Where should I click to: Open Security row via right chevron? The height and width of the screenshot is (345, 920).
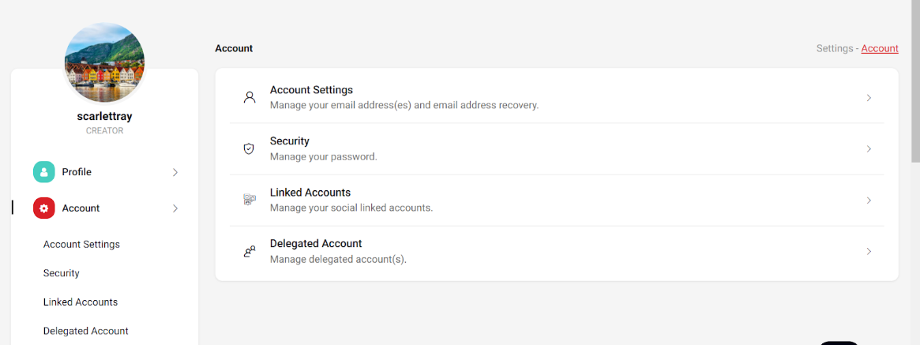[869, 149]
